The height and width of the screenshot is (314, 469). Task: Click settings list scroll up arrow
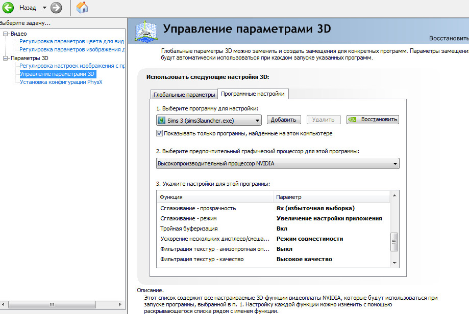click(x=394, y=195)
